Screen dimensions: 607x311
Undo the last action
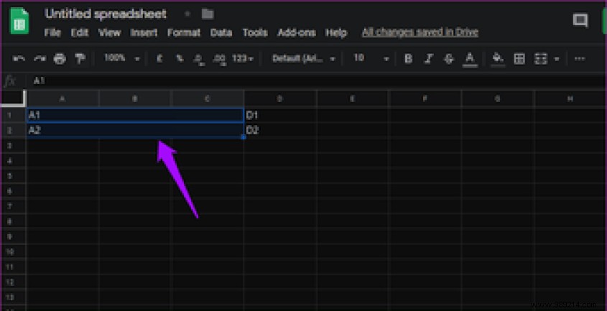pyautogui.click(x=19, y=59)
